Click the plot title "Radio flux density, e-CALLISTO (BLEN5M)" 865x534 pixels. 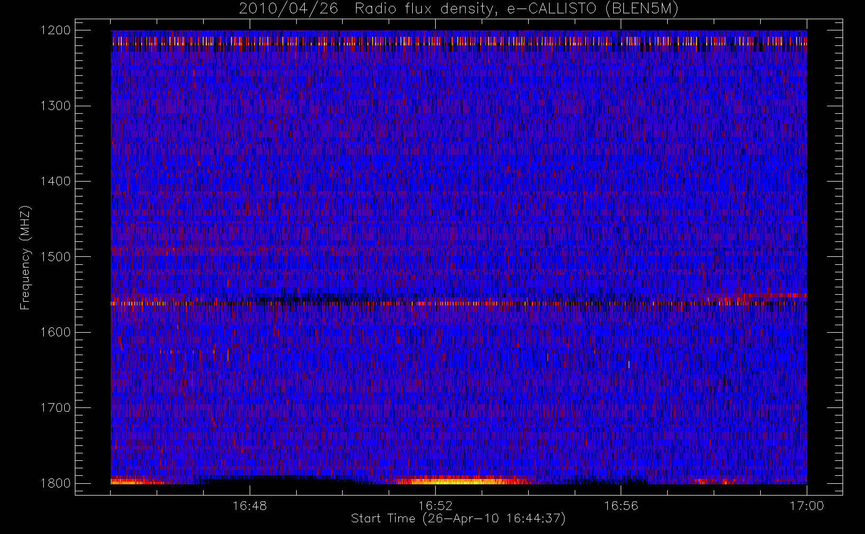click(516, 9)
